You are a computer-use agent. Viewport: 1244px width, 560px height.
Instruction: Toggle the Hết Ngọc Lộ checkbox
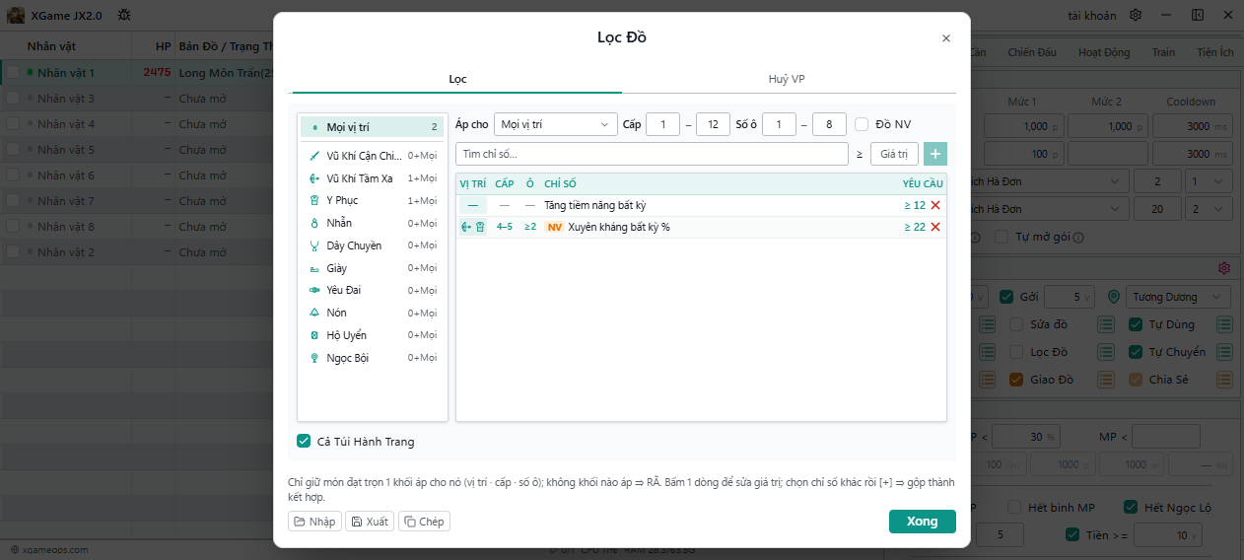pos(1131,508)
